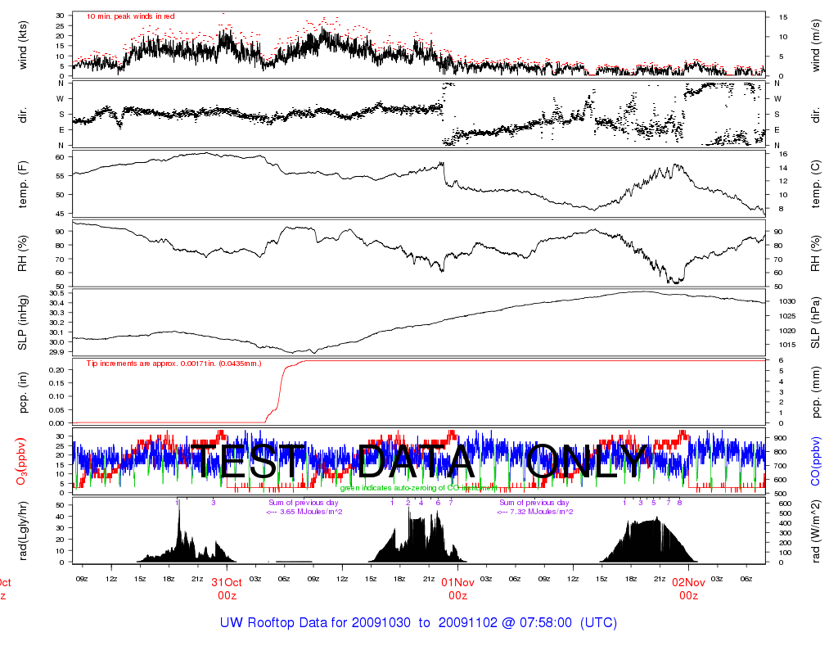Select the '45' temperature F tick value

(x=60, y=214)
